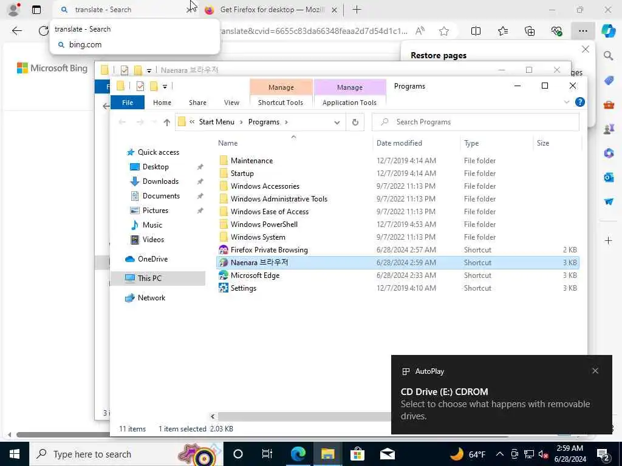
Task: Refresh the Edge page
Action: 43,31
